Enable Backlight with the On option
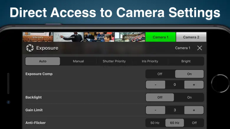 pyautogui.click(x=189, y=97)
